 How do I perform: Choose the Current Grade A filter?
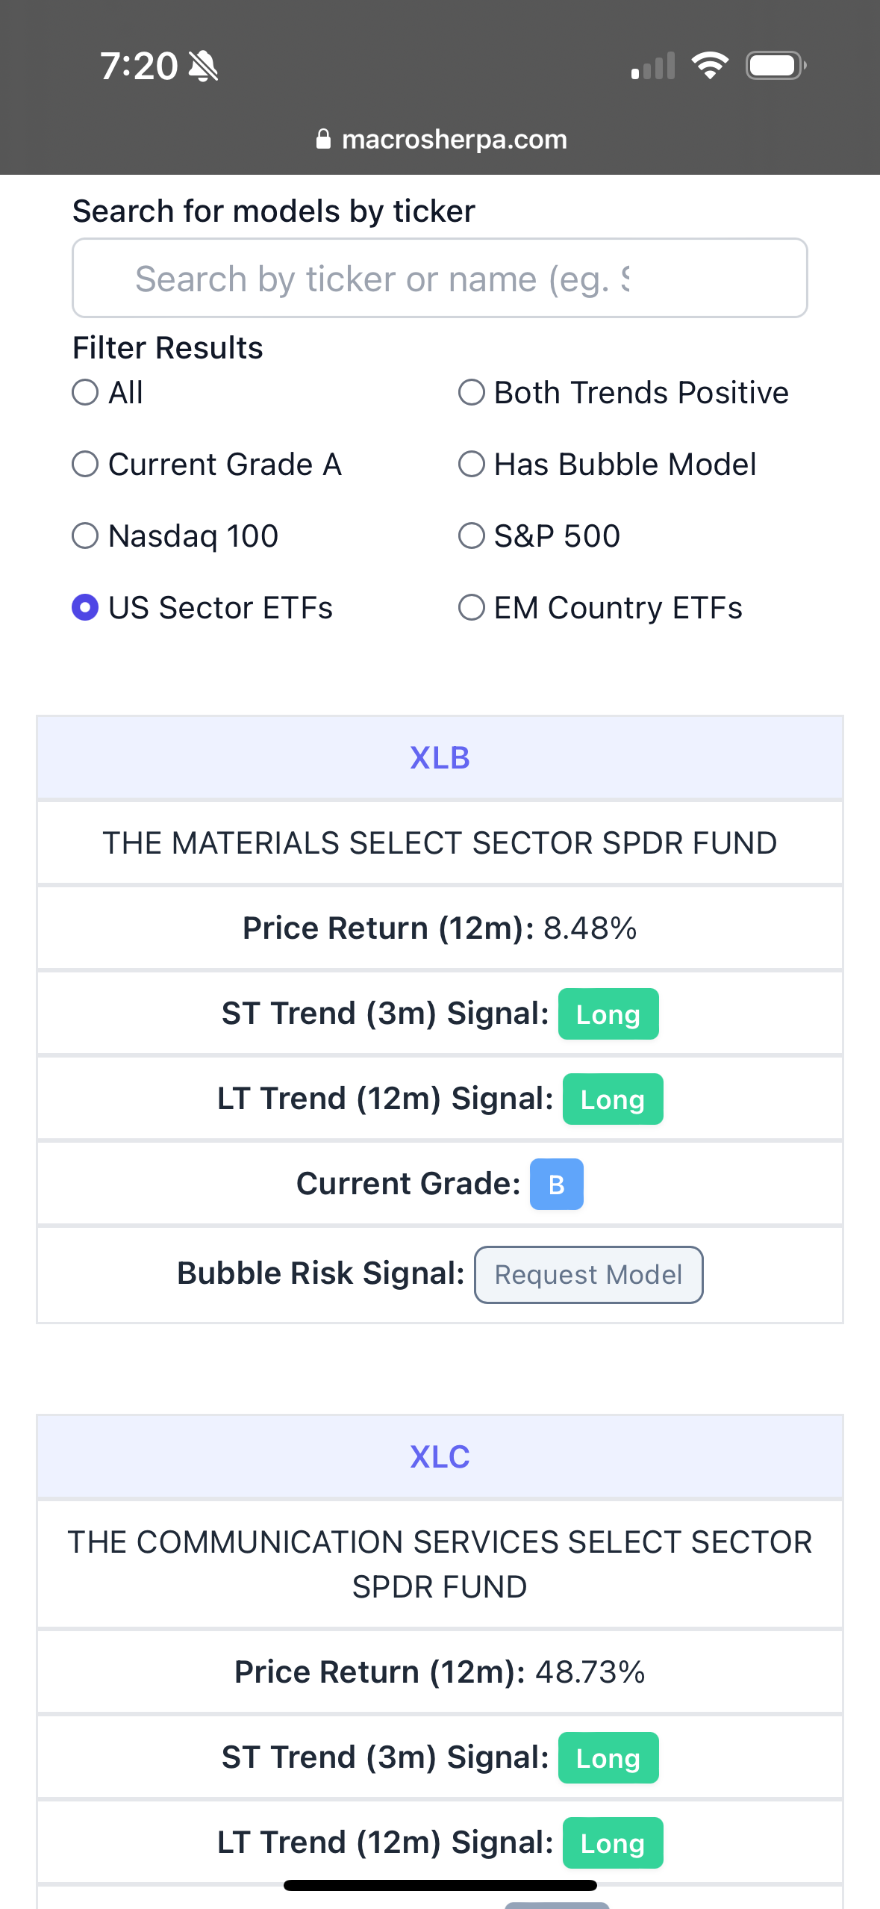pyautogui.click(x=85, y=464)
